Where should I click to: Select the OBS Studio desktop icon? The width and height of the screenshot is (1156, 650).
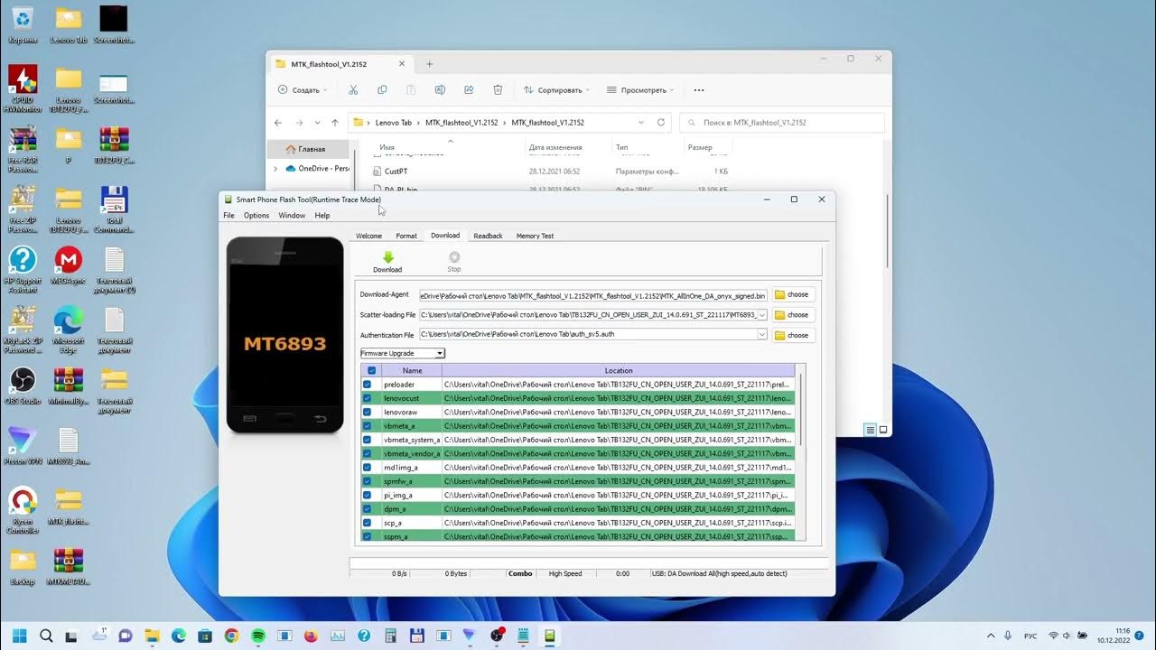click(x=23, y=385)
